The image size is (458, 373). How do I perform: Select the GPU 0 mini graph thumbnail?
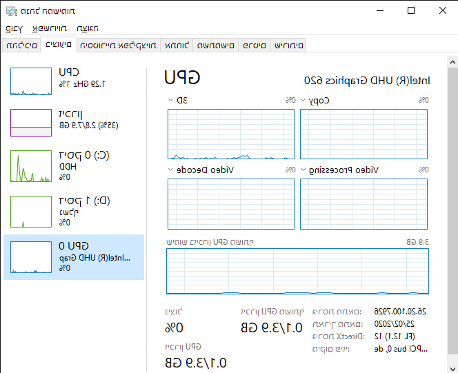pos(31,257)
